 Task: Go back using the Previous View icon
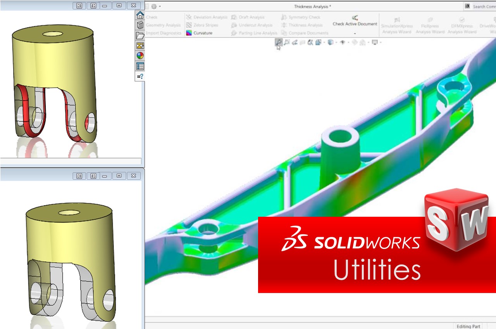tap(294, 42)
